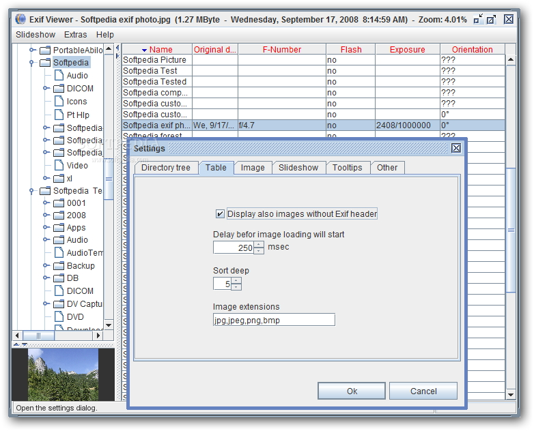Click the Exif Viewer app icon in title bar

[20, 19]
